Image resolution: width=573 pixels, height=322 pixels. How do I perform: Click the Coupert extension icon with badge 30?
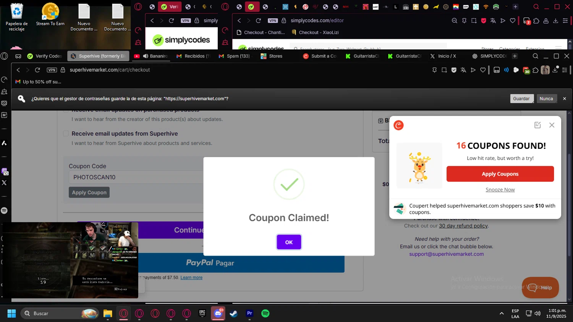click(526, 70)
